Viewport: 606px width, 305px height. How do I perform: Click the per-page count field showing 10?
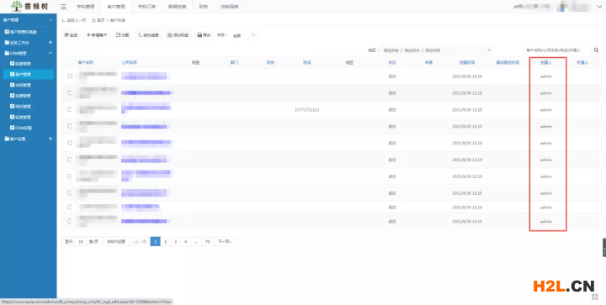[x=81, y=241]
